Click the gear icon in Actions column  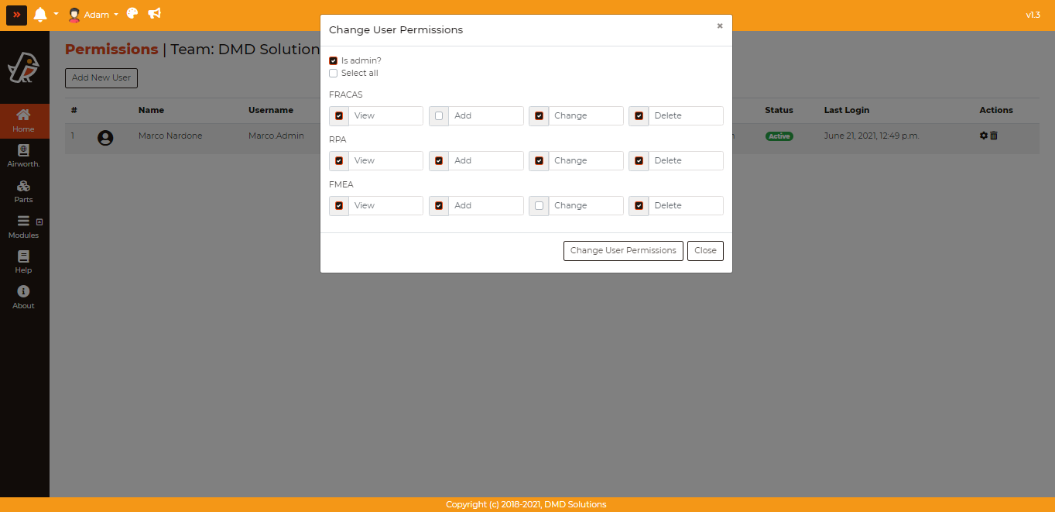point(984,136)
